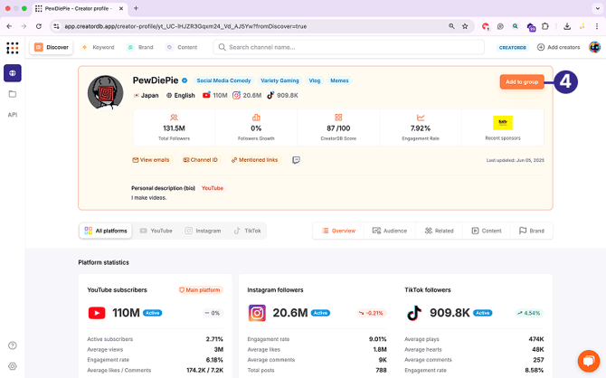Select the All platforms filter
Screen dimensions: 606x378
click(106, 231)
